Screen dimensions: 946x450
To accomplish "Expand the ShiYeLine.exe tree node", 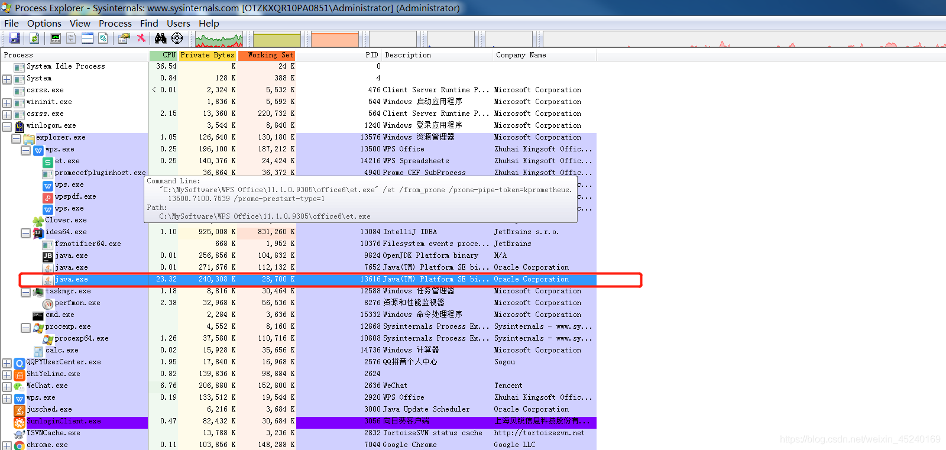I will (x=7, y=375).
